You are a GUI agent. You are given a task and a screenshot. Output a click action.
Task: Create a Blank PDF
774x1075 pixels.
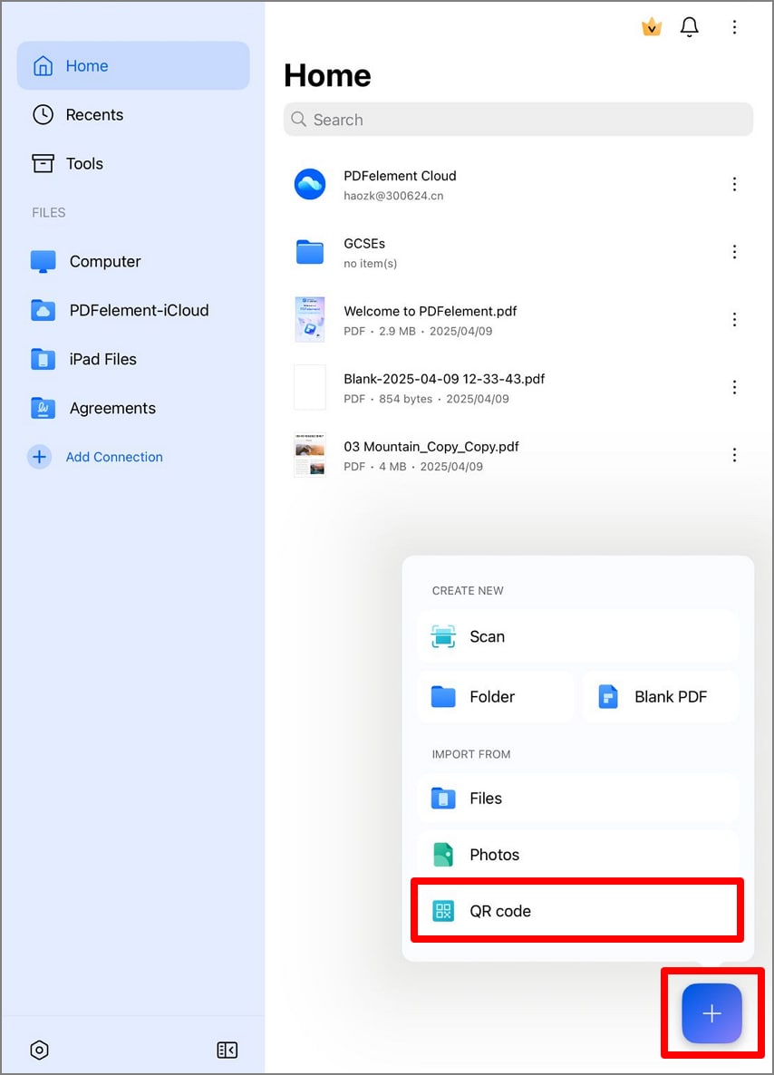coord(660,696)
